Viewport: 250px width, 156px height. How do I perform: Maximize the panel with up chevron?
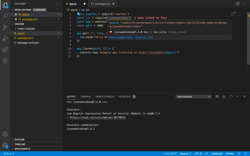(x=238, y=96)
